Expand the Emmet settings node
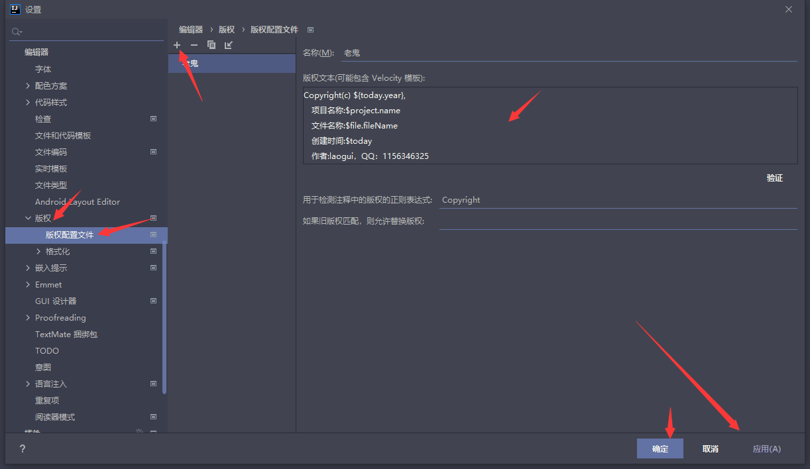 coord(28,284)
